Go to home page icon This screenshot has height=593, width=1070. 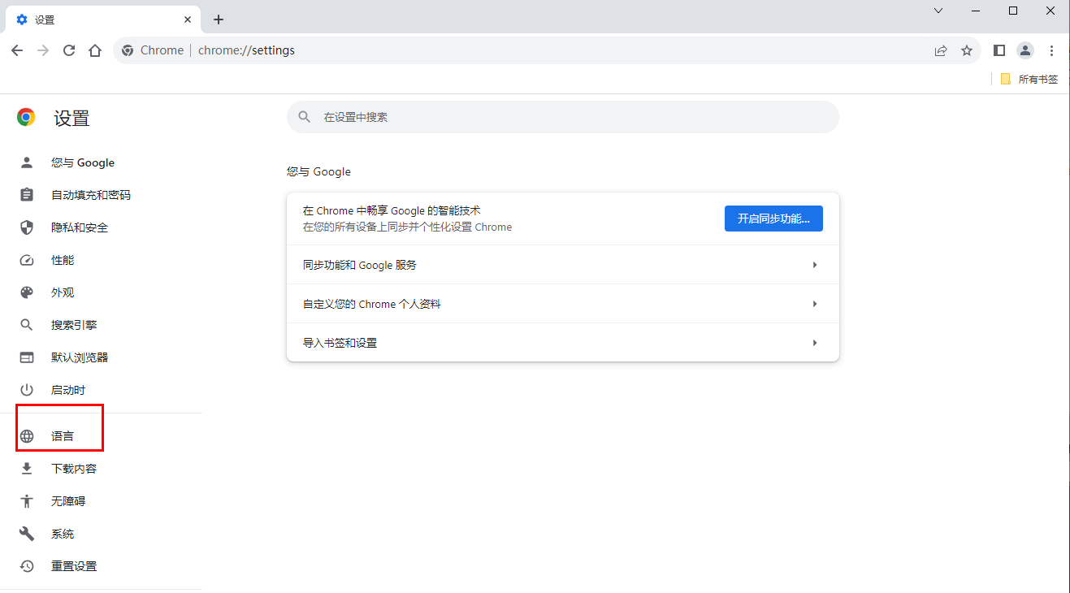(95, 50)
